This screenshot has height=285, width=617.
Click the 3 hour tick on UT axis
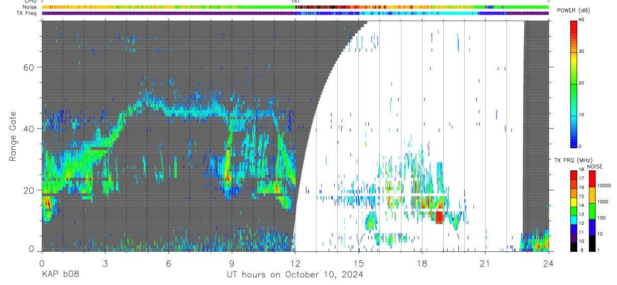105,263
